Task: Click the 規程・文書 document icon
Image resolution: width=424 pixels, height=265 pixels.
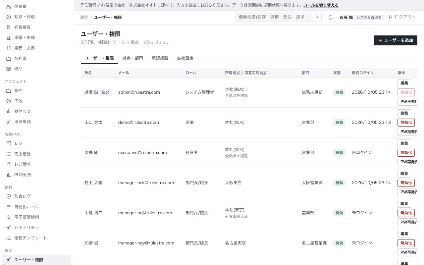Action: [x=9, y=48]
